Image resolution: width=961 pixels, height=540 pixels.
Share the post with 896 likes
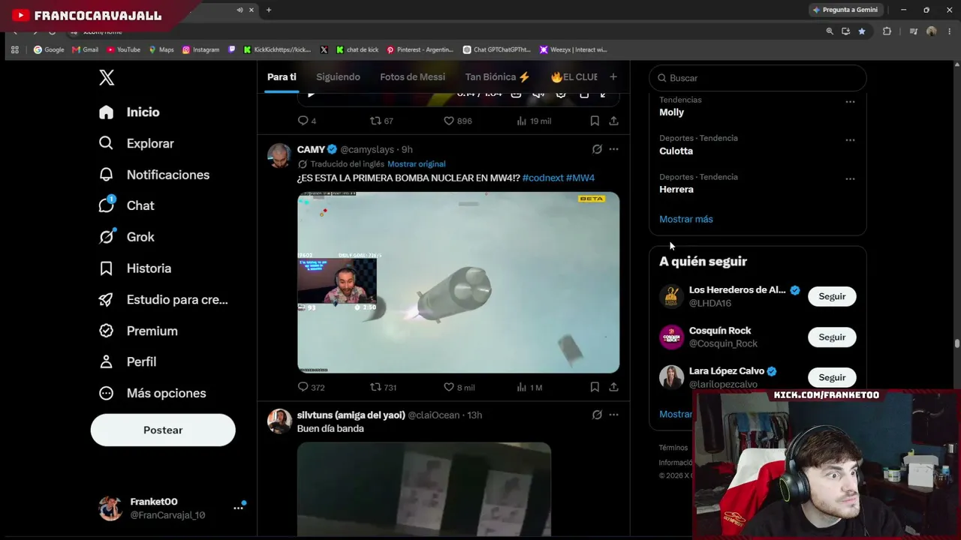pyautogui.click(x=613, y=121)
